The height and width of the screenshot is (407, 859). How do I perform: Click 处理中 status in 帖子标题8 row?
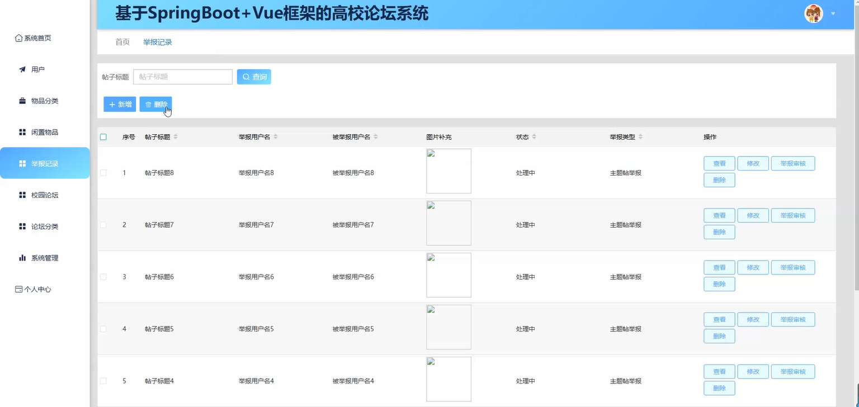pos(525,173)
